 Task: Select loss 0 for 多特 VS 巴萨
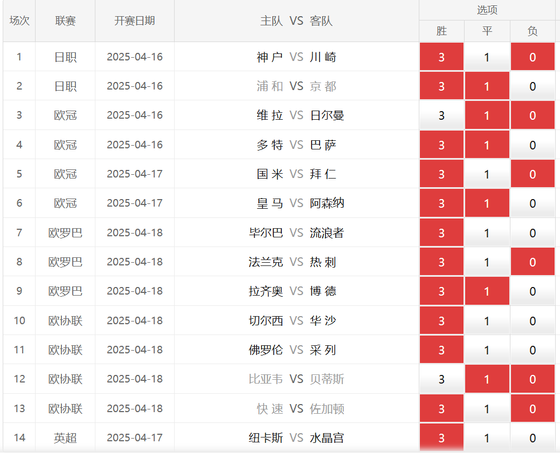click(x=533, y=145)
